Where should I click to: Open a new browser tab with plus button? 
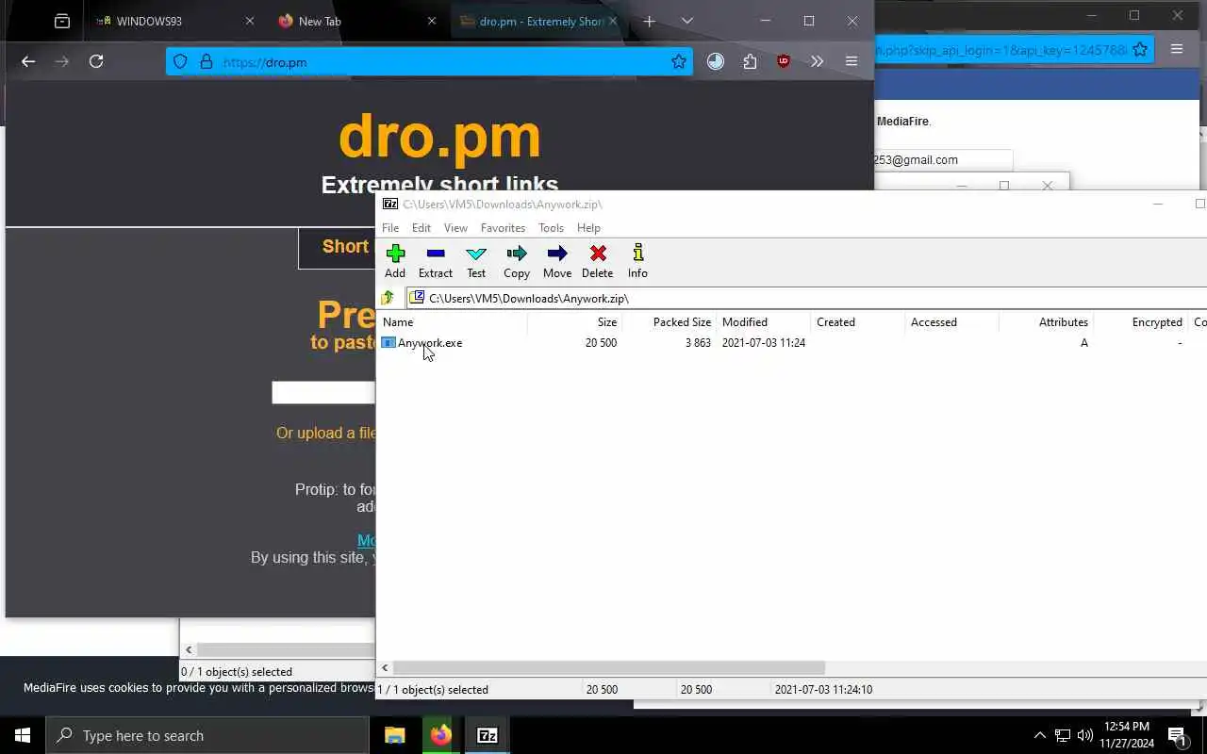pos(649,21)
